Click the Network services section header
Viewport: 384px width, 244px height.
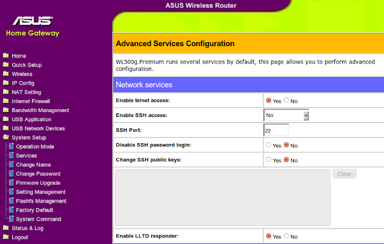pos(248,85)
